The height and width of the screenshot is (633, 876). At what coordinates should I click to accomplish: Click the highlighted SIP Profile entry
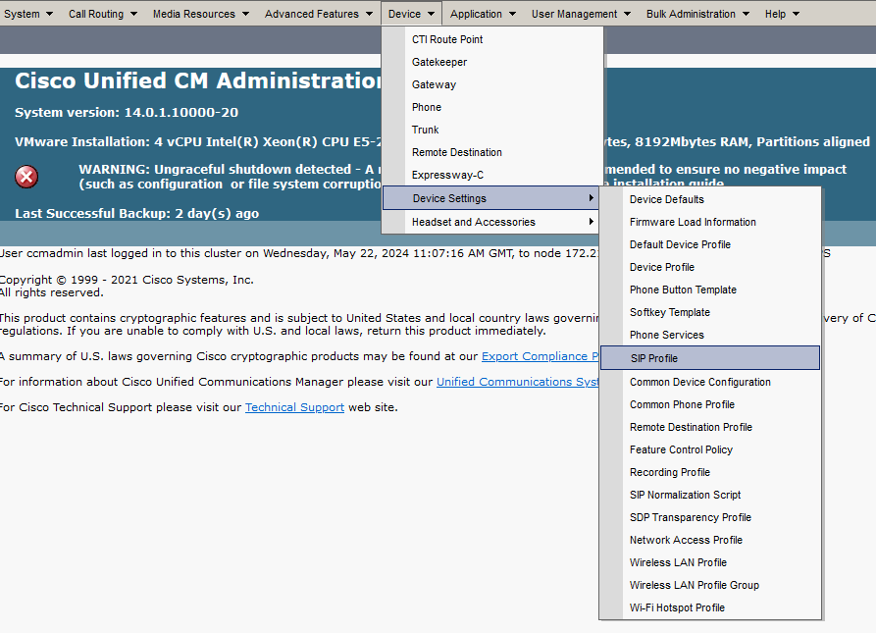(710, 358)
